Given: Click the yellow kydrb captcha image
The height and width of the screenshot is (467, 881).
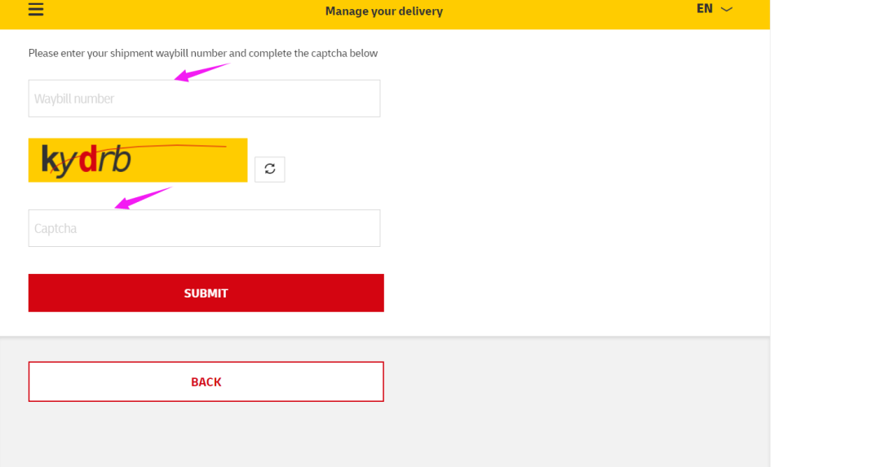Looking at the screenshot, I should point(138,160).
